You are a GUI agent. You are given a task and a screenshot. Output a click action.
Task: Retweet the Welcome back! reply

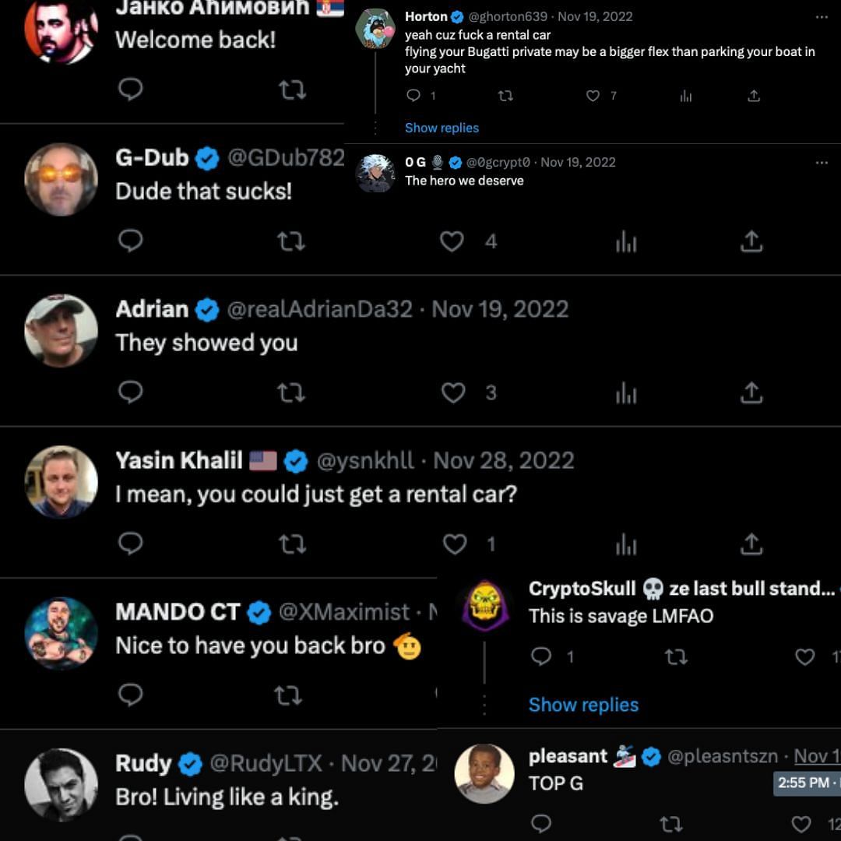[x=292, y=90]
